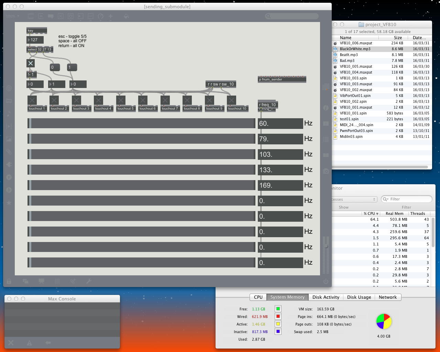Viewport: 440px width, 352px height.
Task: Click the inspector info icon in right sidebar
Action: pos(326,108)
